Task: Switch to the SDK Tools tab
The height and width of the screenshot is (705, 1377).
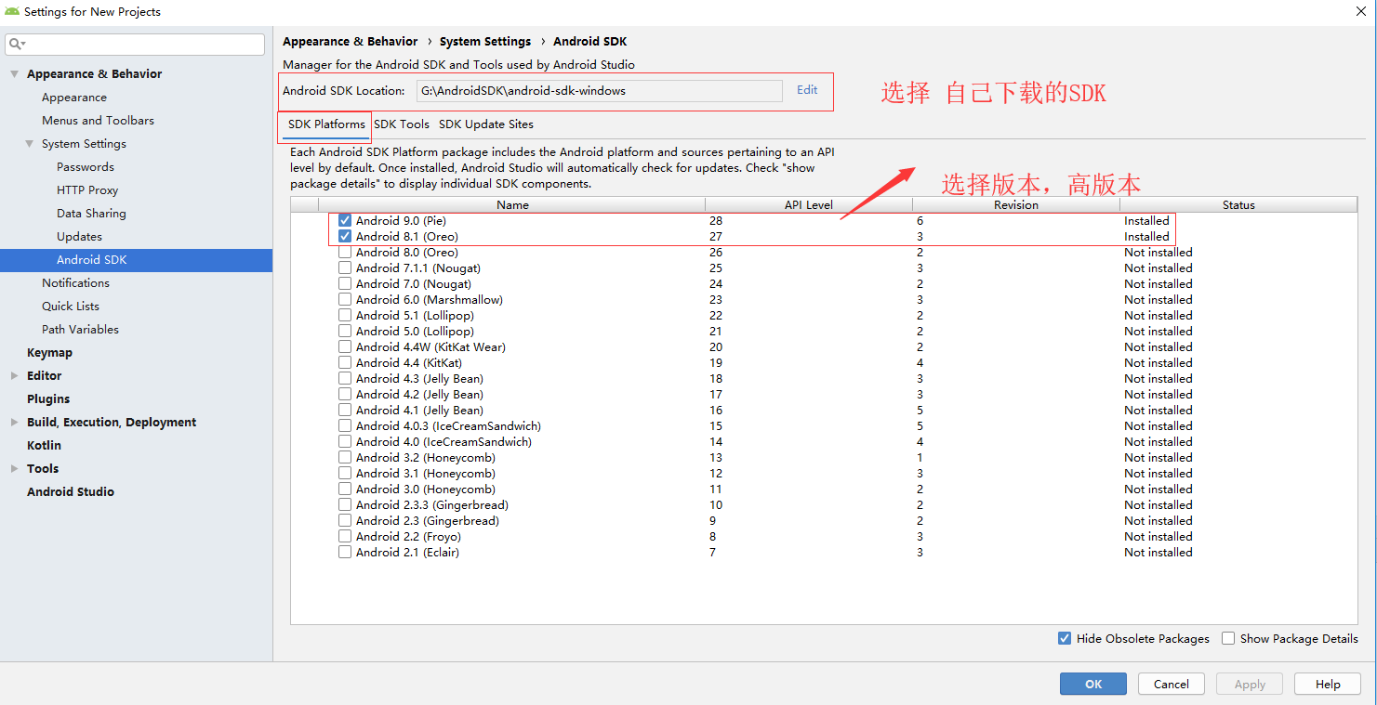Action: pyautogui.click(x=401, y=124)
